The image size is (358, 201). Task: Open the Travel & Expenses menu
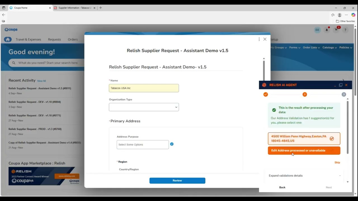tap(28, 39)
